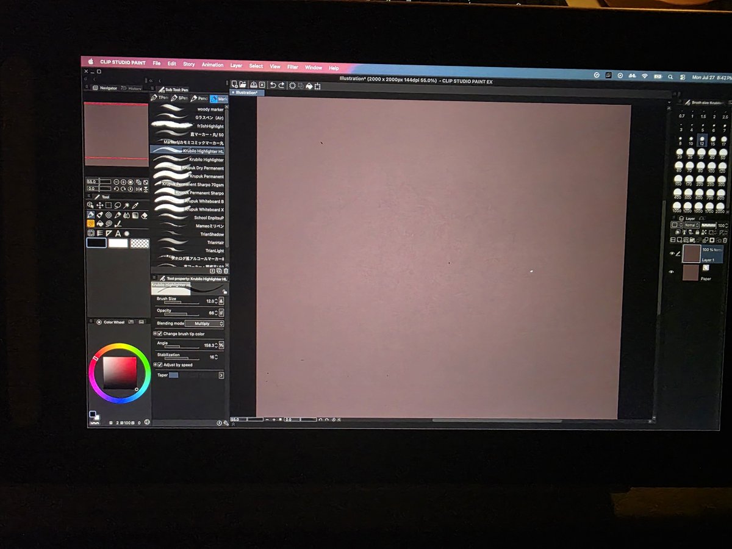The image size is (732, 549).
Task: Open the File menu
Action: tap(157, 63)
